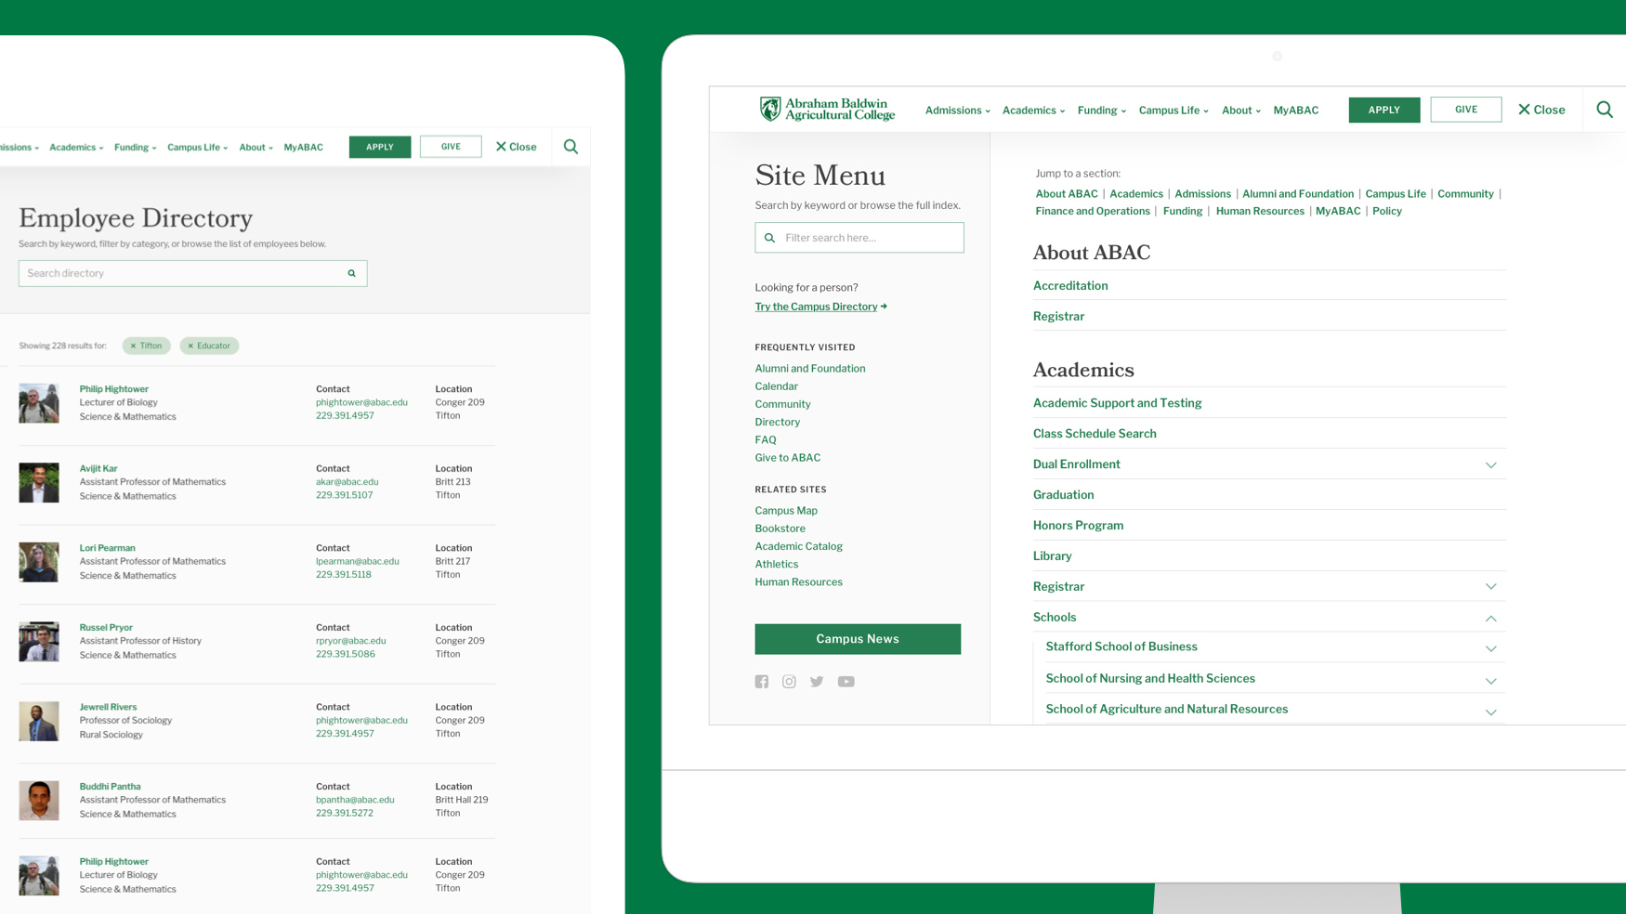
Task: Click Avijit Kar's profile photo
Action: point(39,483)
